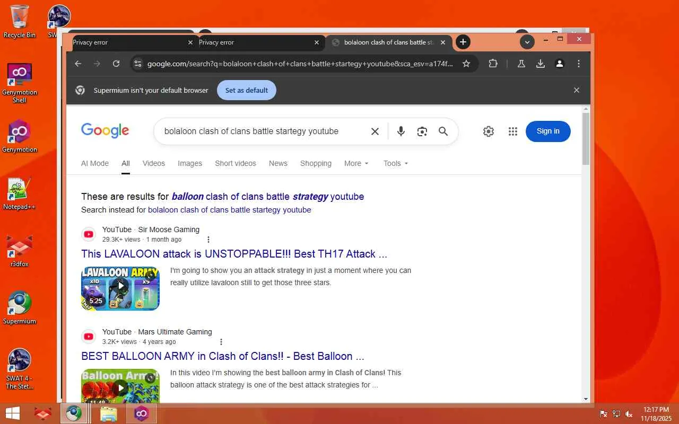
Task: Click the browser forward arrow
Action: [x=97, y=64]
